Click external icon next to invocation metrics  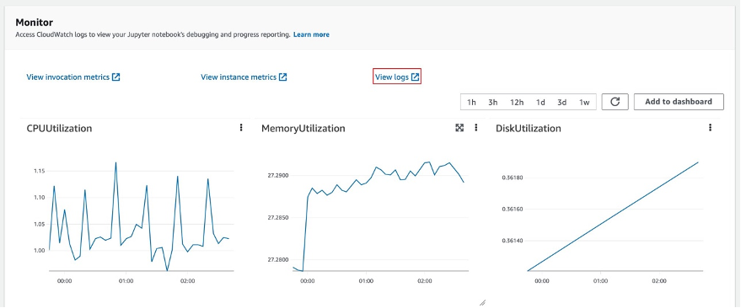click(x=116, y=77)
